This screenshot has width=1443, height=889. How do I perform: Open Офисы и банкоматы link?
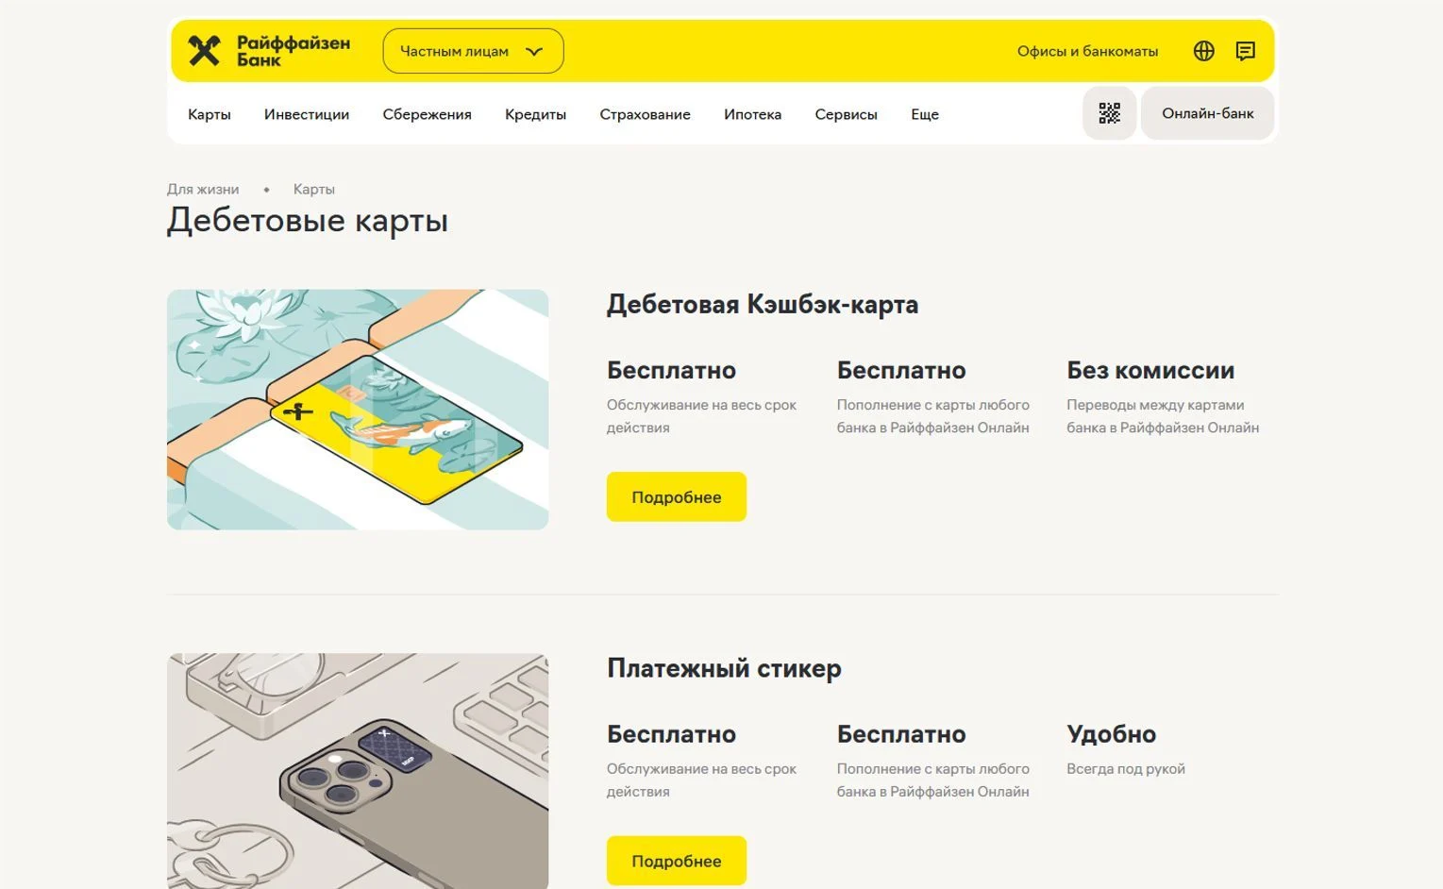(x=1087, y=51)
